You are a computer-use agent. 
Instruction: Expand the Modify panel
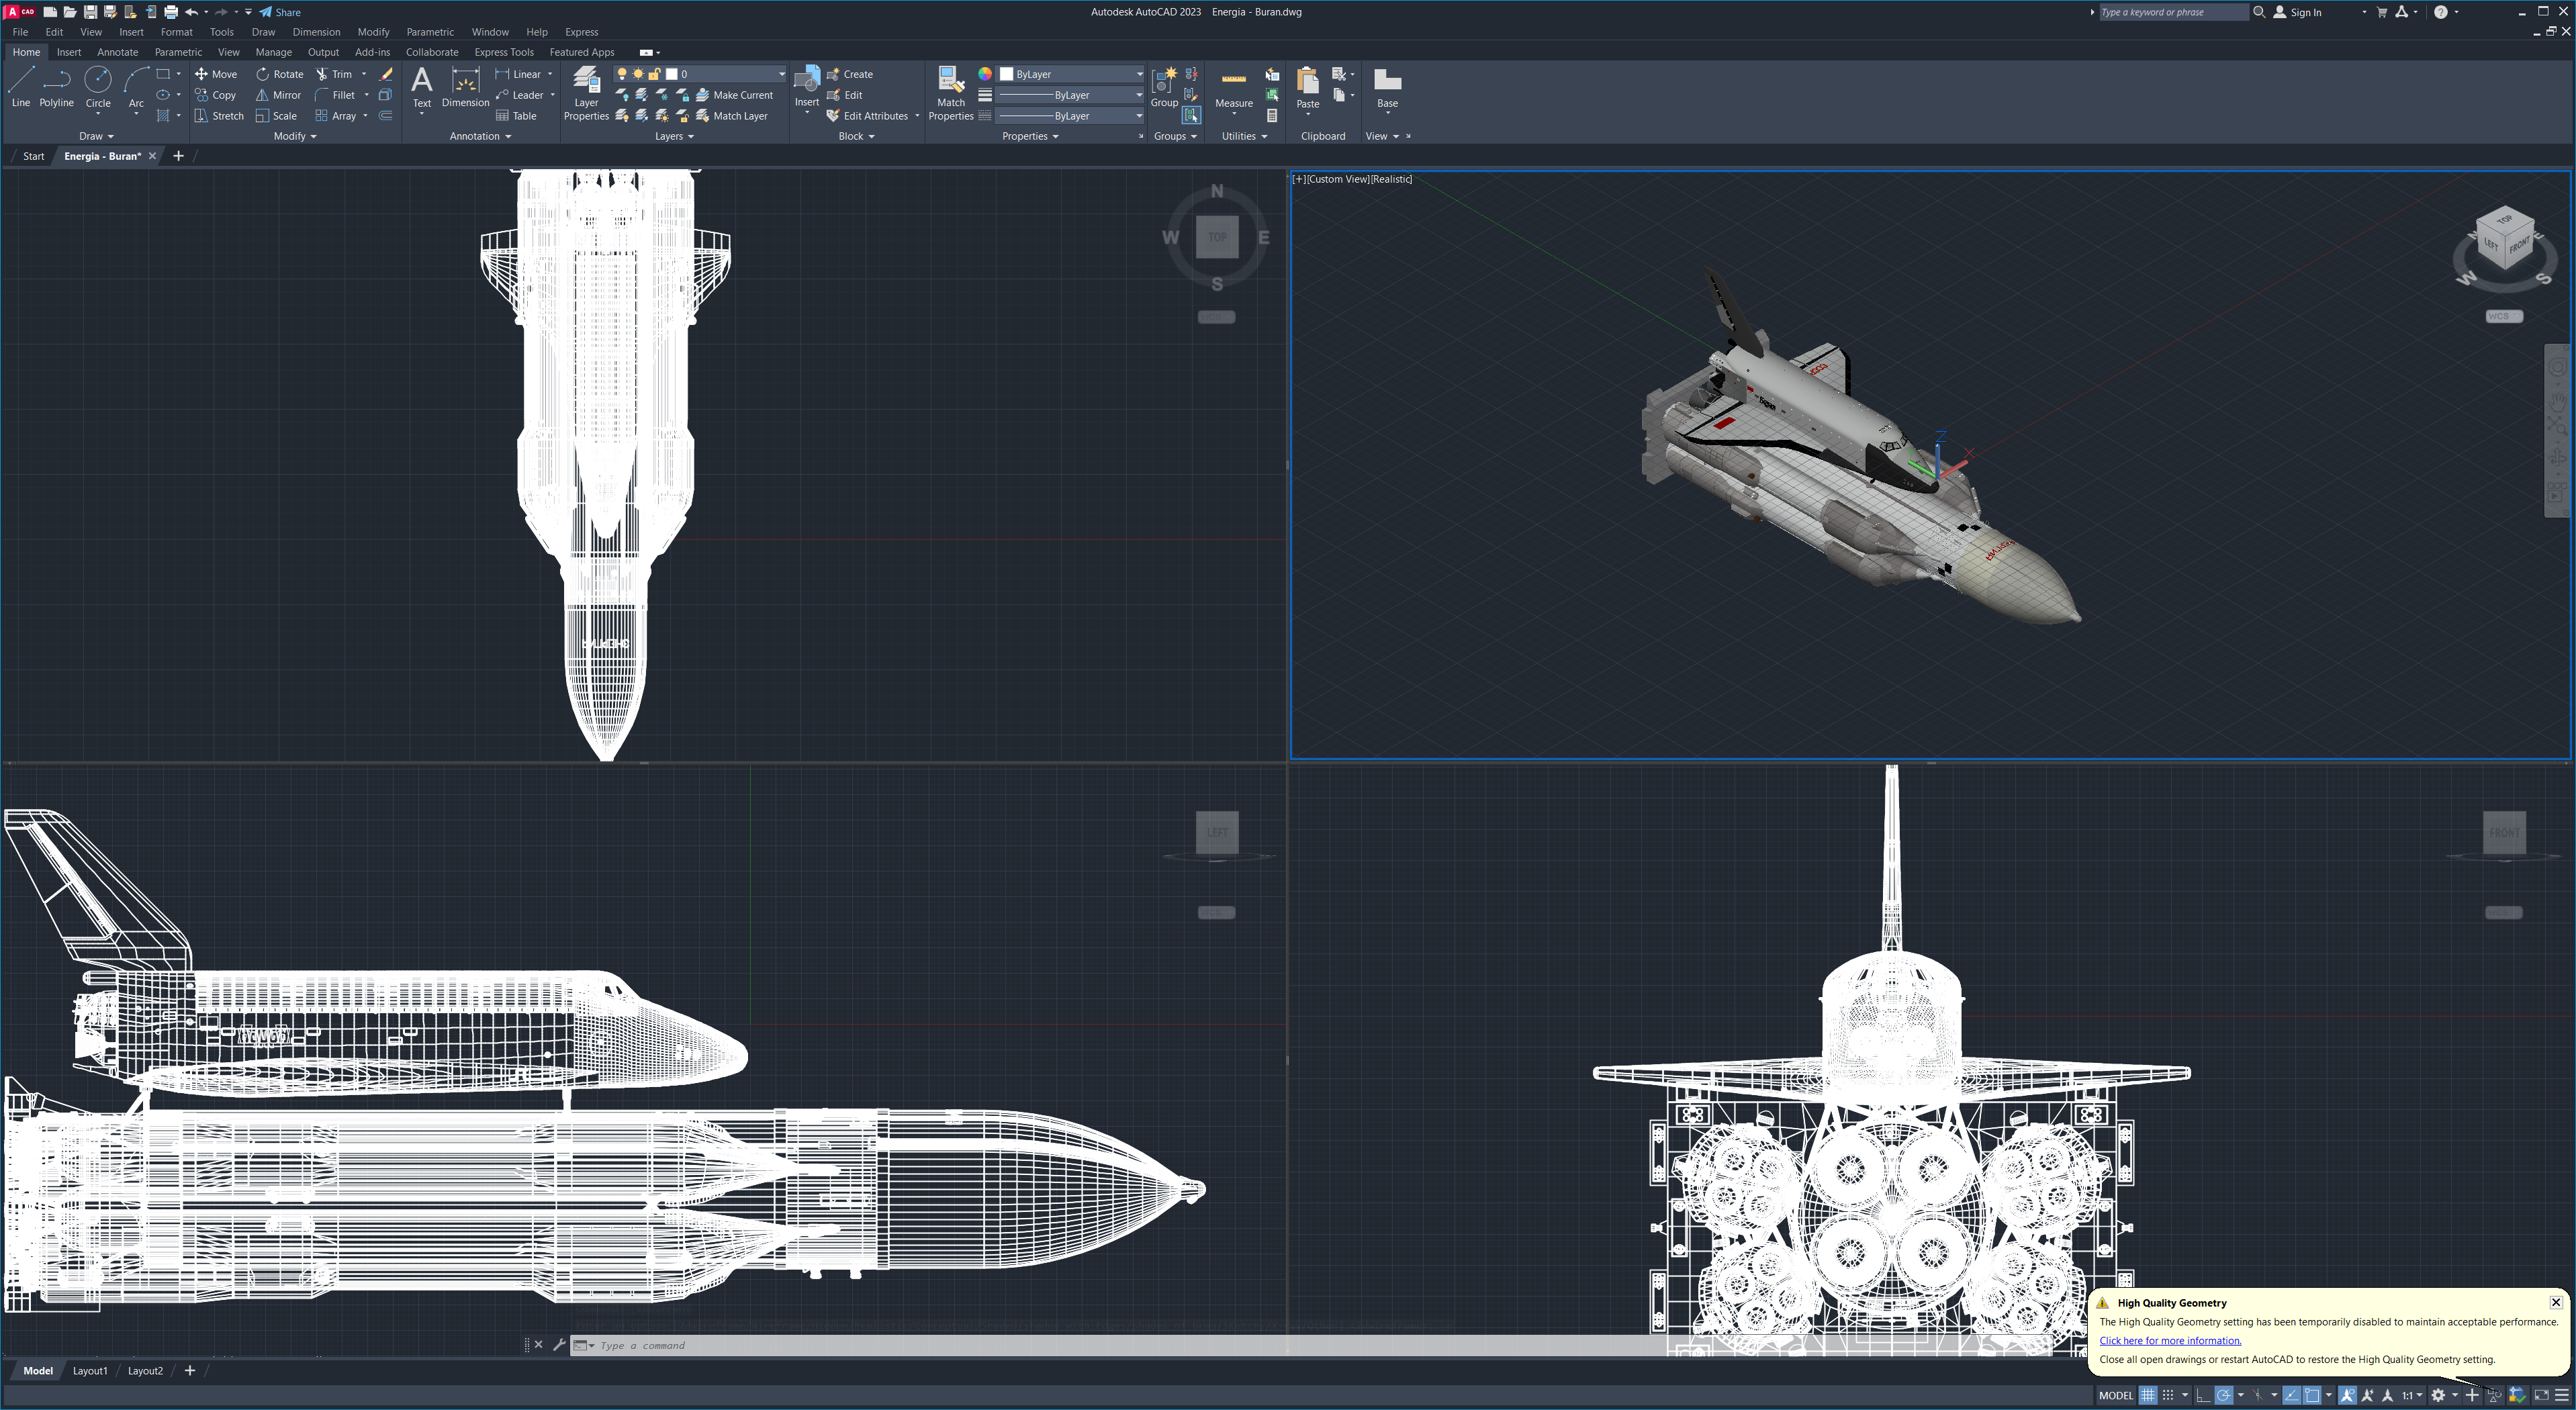pos(295,136)
